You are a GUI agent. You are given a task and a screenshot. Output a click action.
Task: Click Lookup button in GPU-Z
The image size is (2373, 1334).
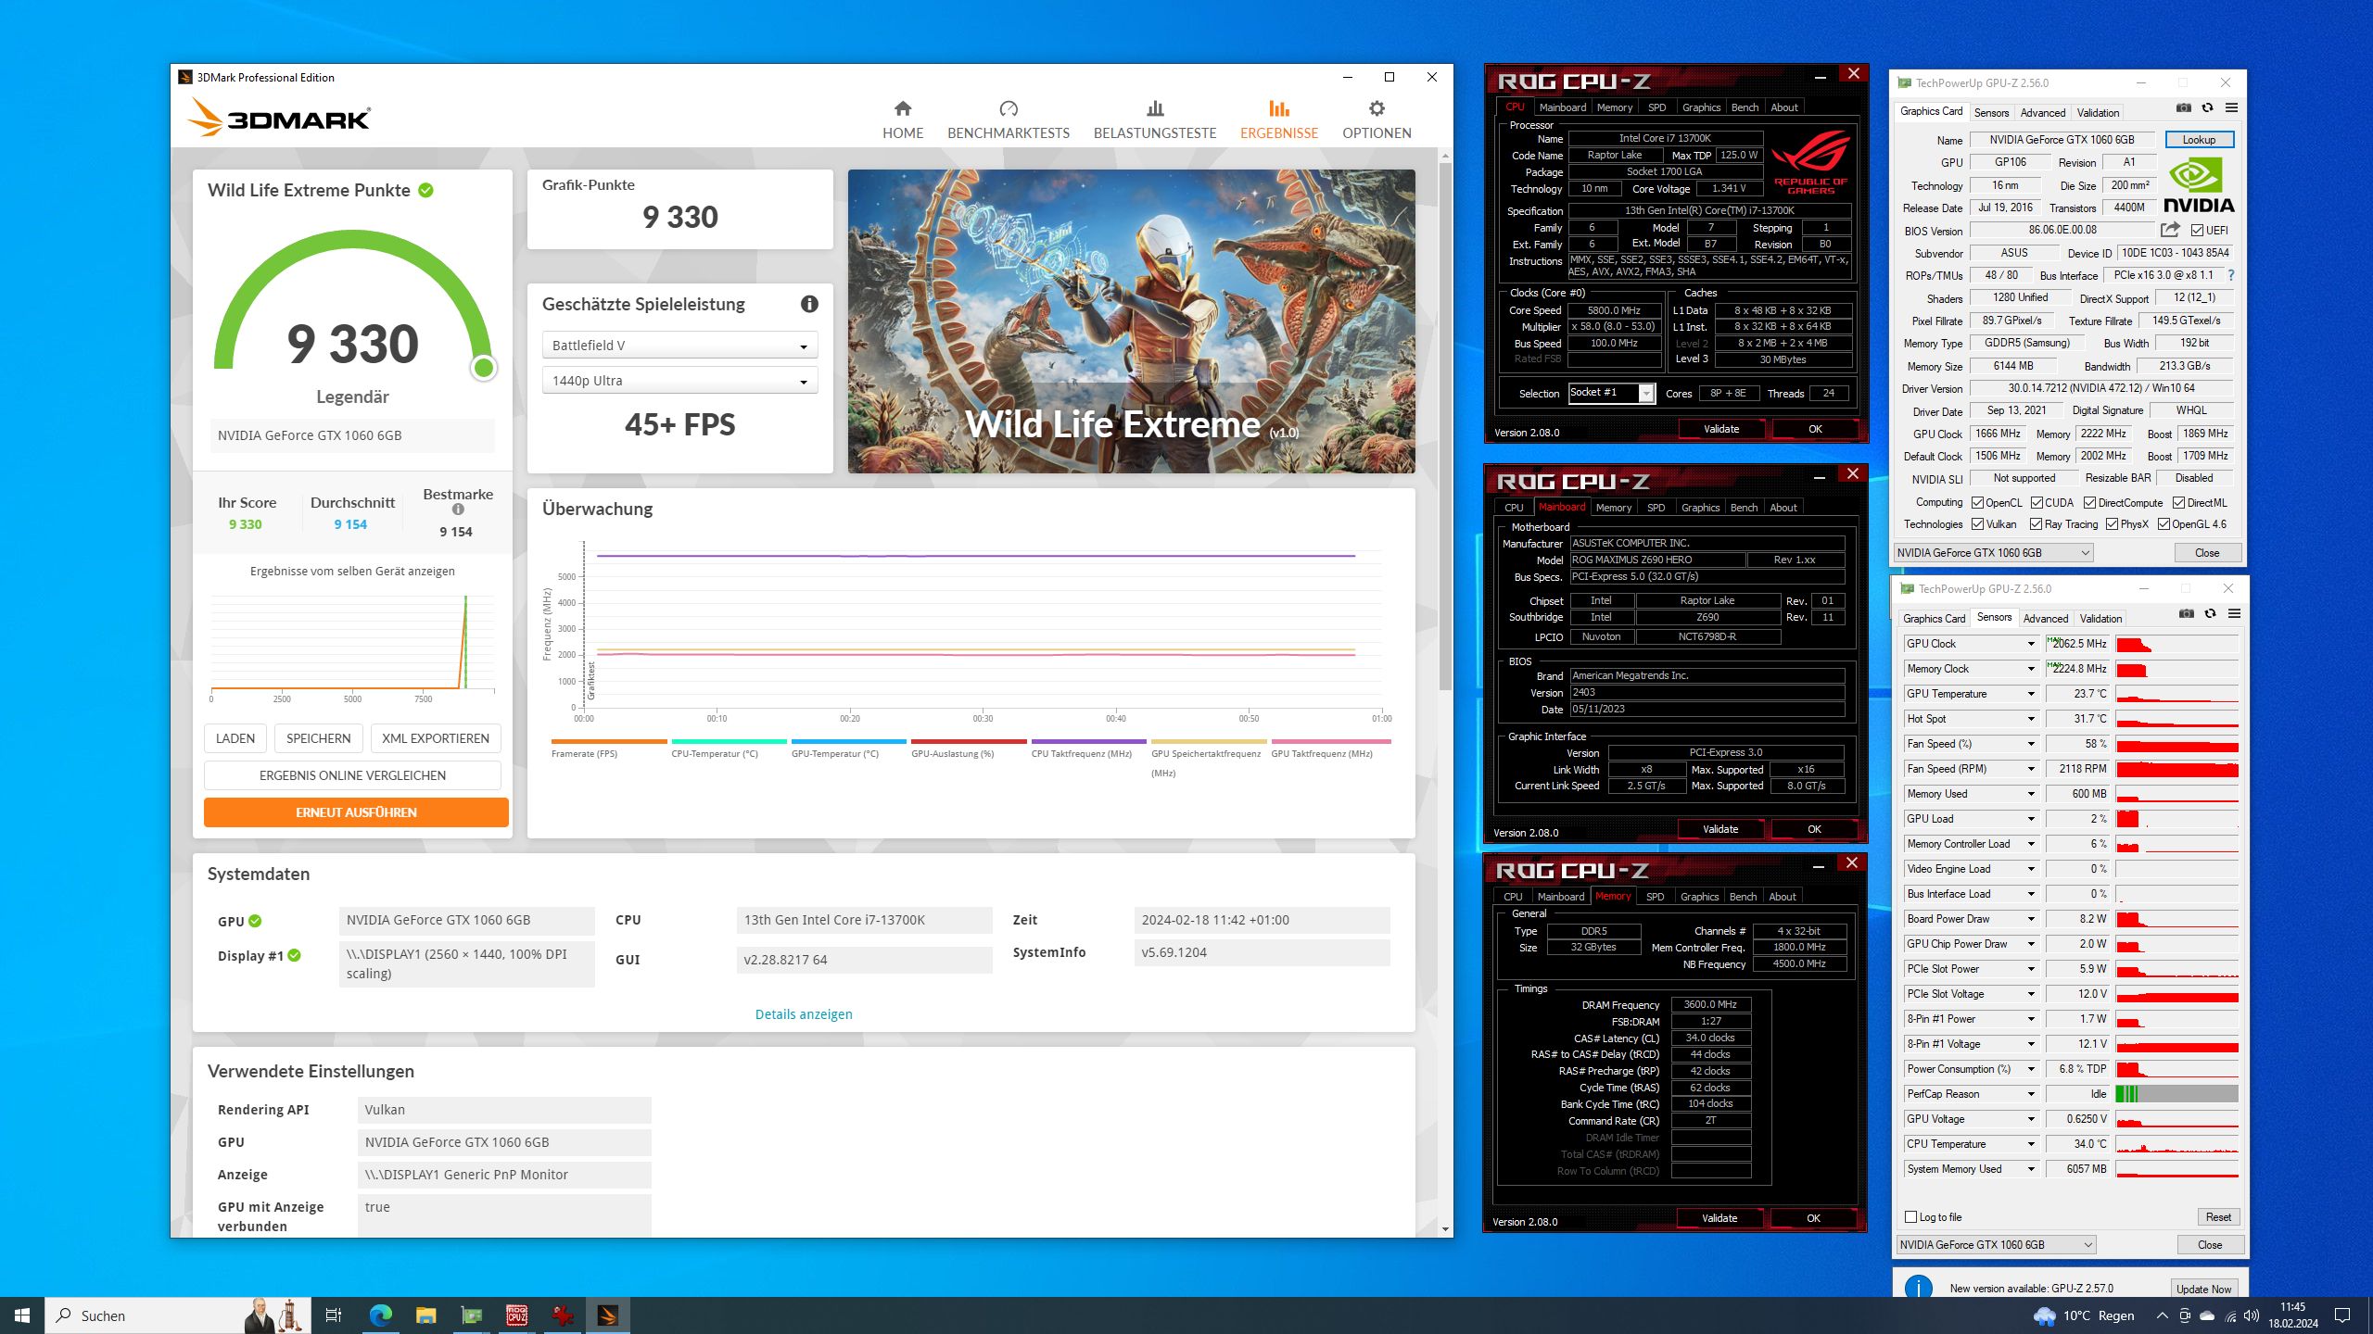[x=2199, y=140]
